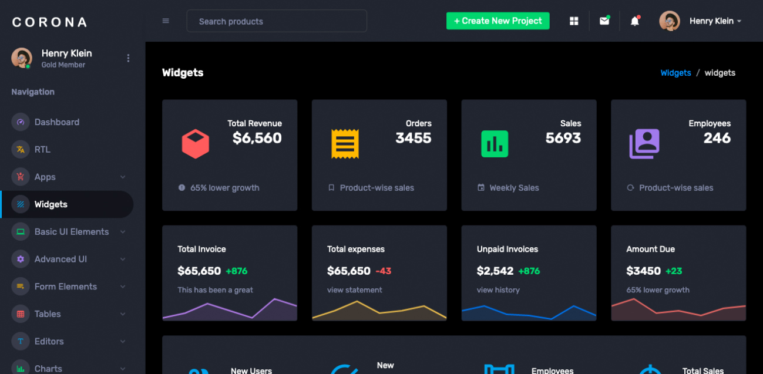Open the mail envelope icon

pos(604,21)
